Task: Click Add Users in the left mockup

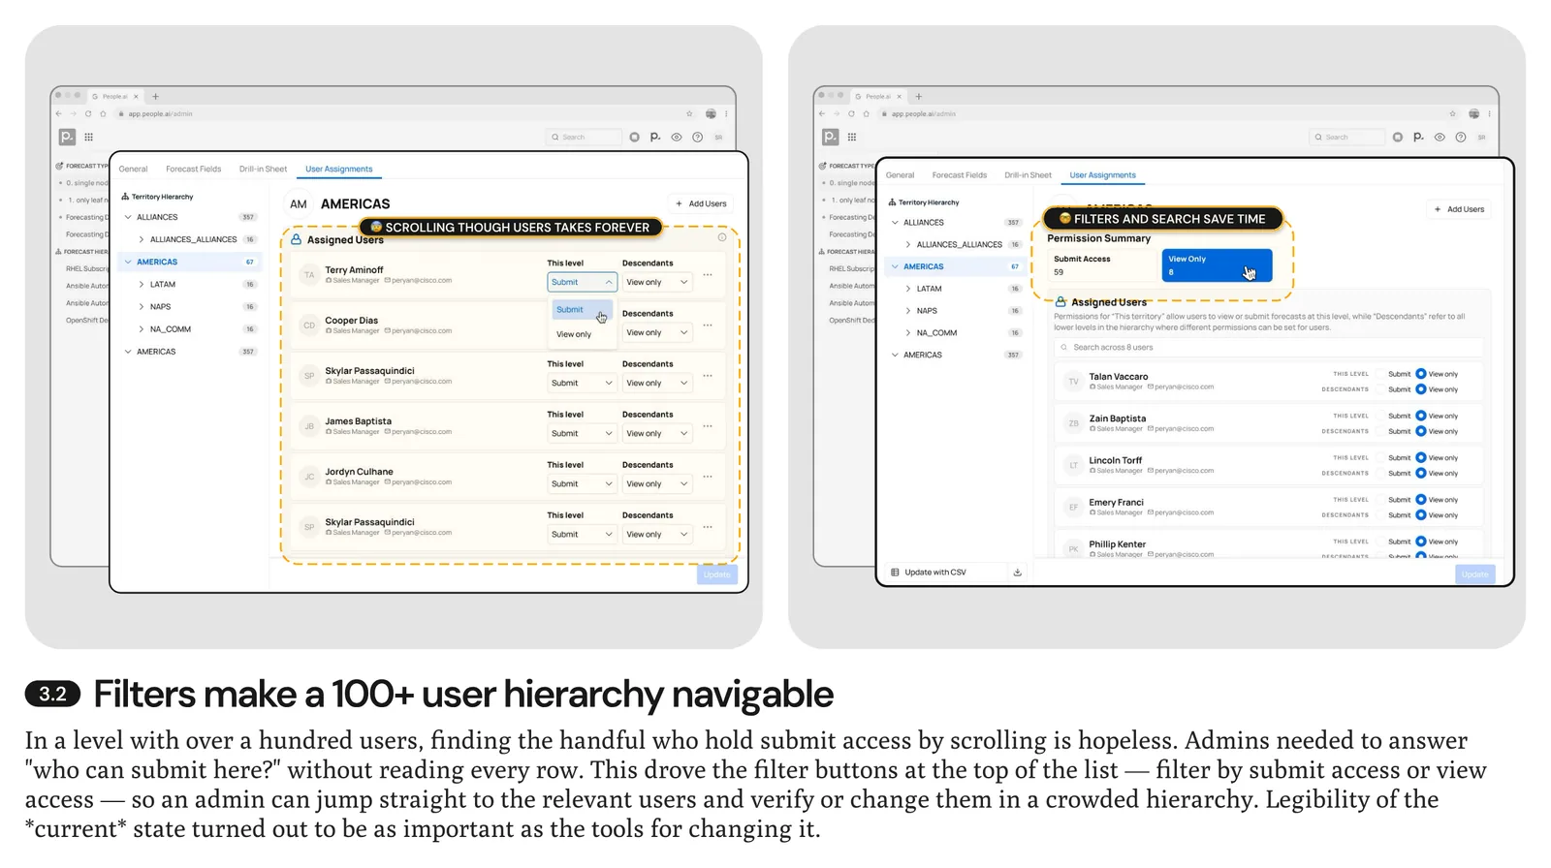Action: (701, 204)
